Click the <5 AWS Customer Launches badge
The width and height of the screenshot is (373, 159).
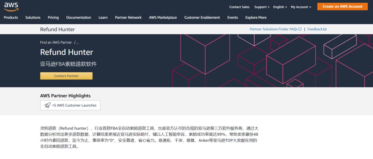pos(70,106)
